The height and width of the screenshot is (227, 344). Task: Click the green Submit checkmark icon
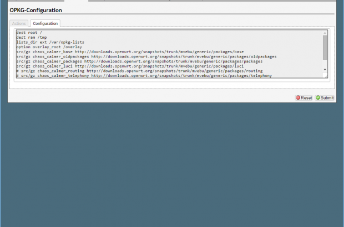[318, 97]
